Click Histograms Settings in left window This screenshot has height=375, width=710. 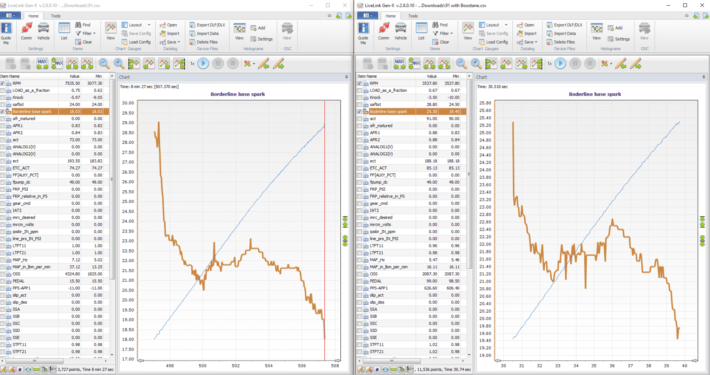(x=262, y=39)
